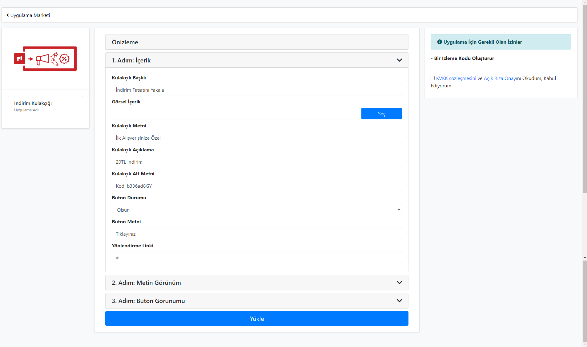This screenshot has width=587, height=347.
Task: Expand the 2. Adım: Metin Görünüm chevron
Action: click(x=399, y=283)
